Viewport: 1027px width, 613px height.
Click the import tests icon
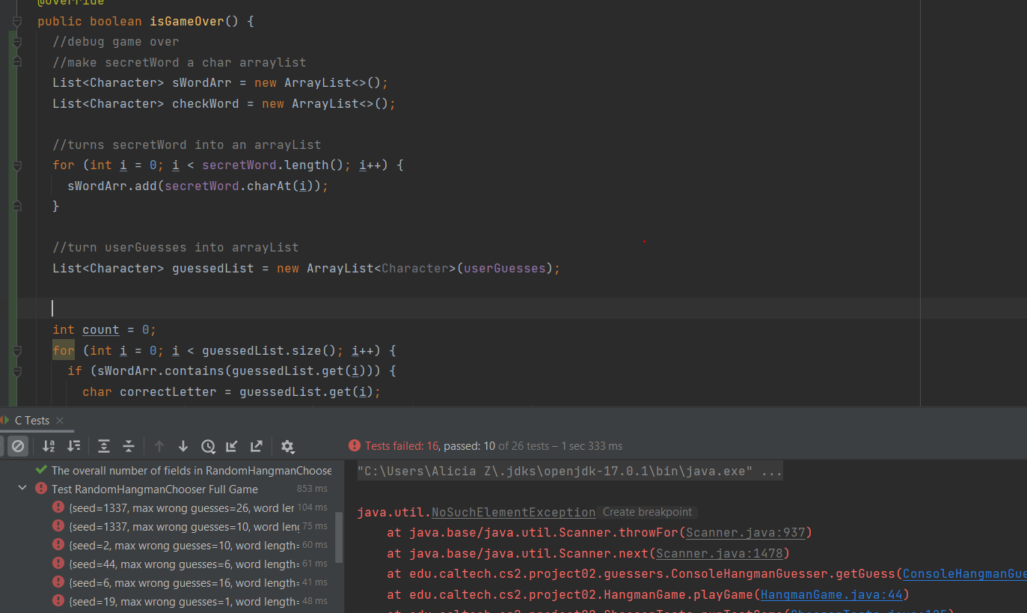[x=232, y=446]
